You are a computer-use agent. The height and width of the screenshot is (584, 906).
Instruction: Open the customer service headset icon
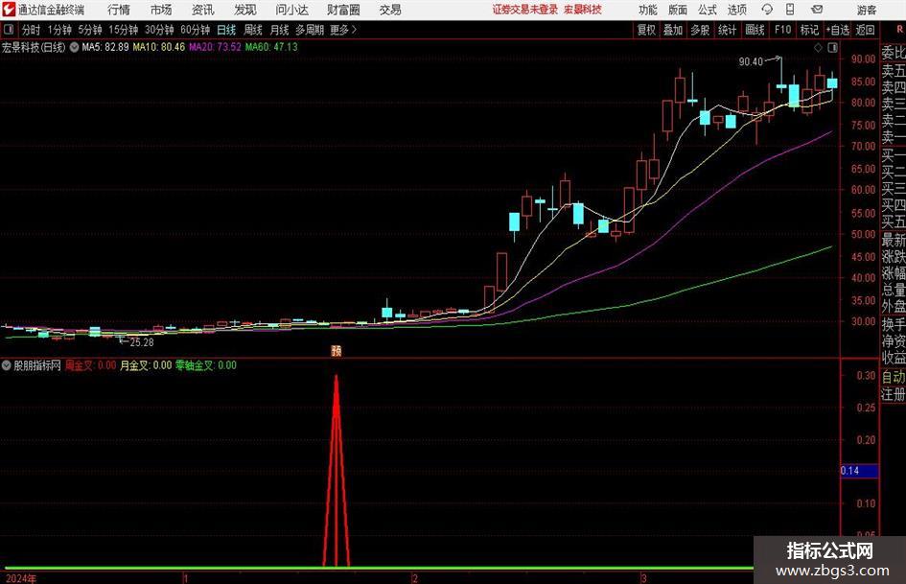pyautogui.click(x=767, y=10)
